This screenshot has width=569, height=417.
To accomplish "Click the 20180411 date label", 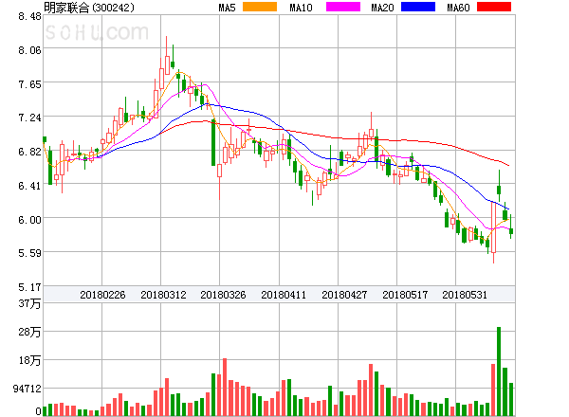I will point(284,295).
